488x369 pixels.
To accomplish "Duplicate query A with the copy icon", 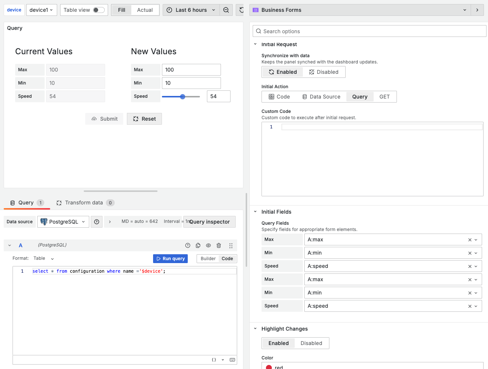I will [198, 245].
